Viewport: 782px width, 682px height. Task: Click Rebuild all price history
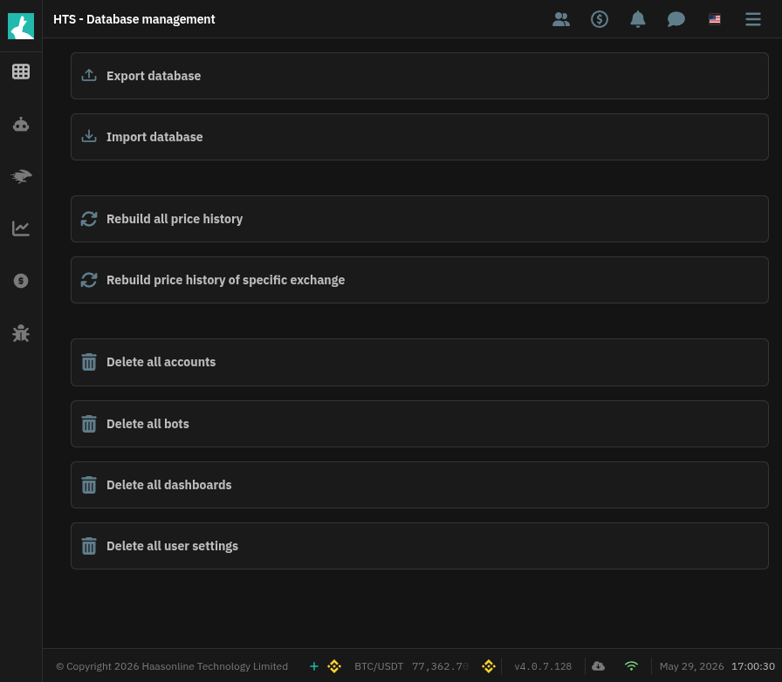[420, 219]
